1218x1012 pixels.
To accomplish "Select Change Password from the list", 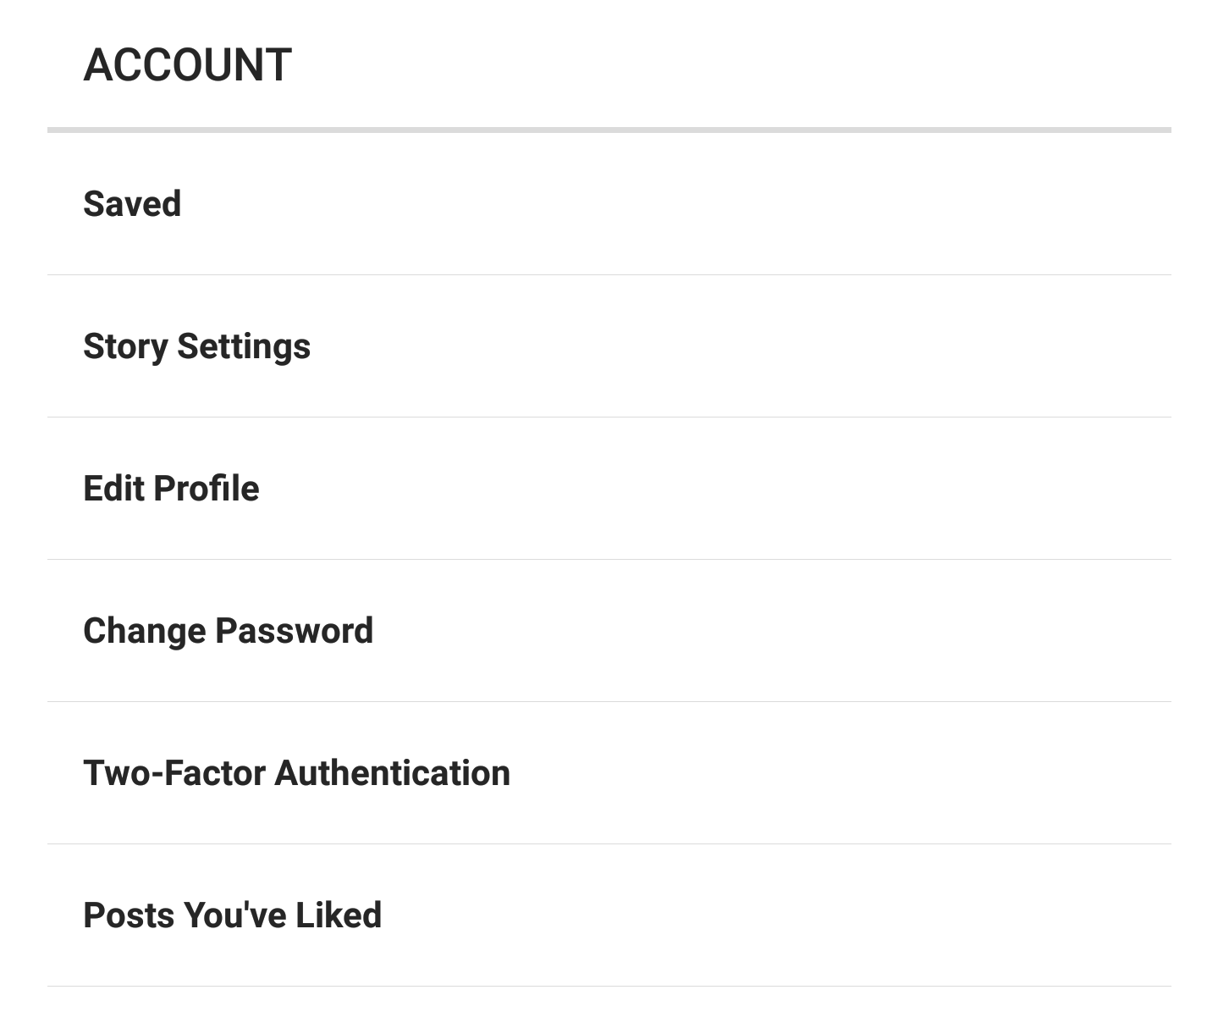I will pos(229,630).
